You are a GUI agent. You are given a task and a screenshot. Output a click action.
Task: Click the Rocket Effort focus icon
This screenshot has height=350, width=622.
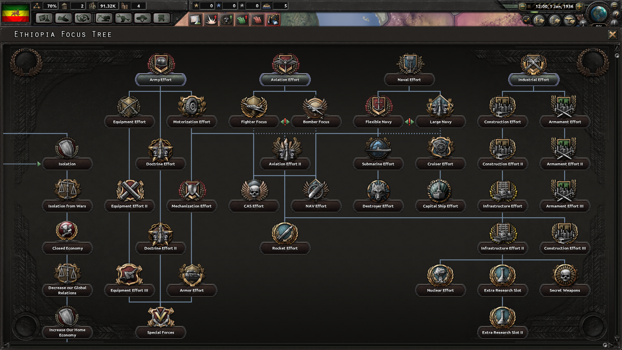pyautogui.click(x=285, y=233)
